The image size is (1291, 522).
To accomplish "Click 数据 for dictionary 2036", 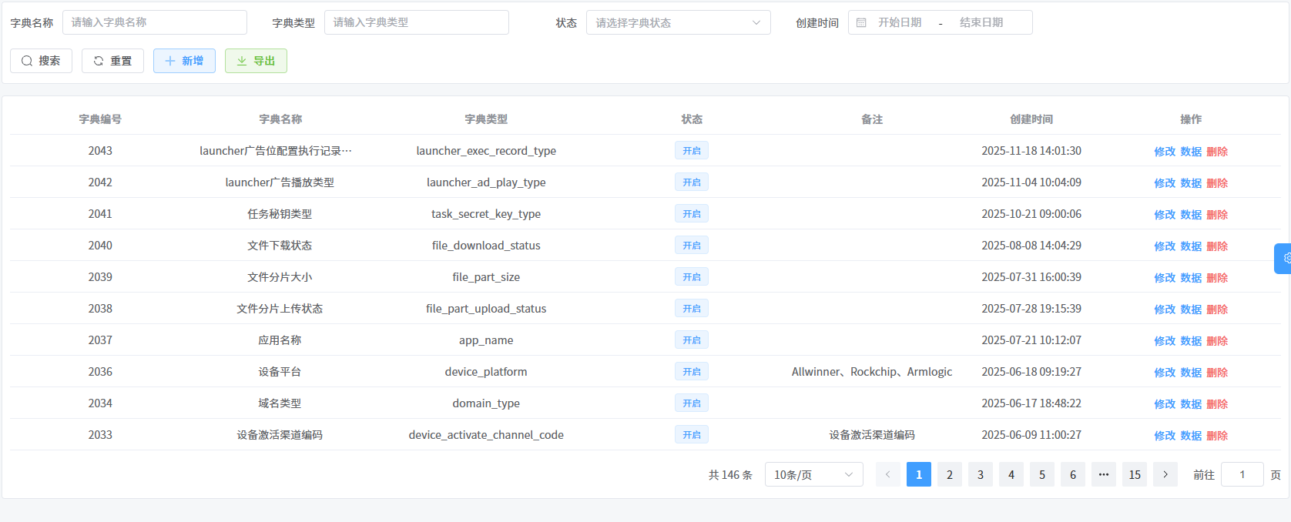I will coord(1191,373).
